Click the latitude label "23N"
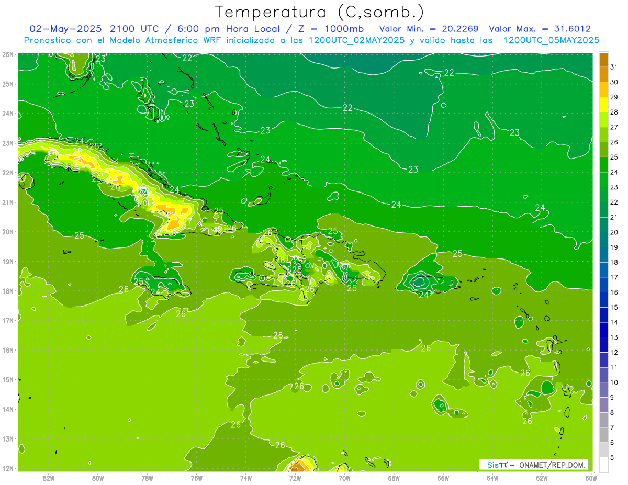The width and height of the screenshot is (628, 485). (8, 143)
